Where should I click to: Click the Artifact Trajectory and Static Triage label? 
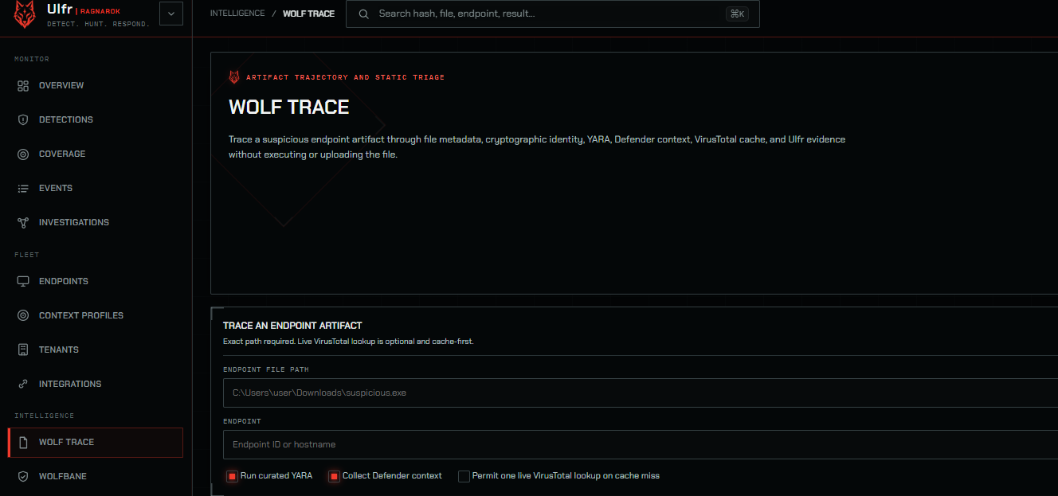point(346,77)
